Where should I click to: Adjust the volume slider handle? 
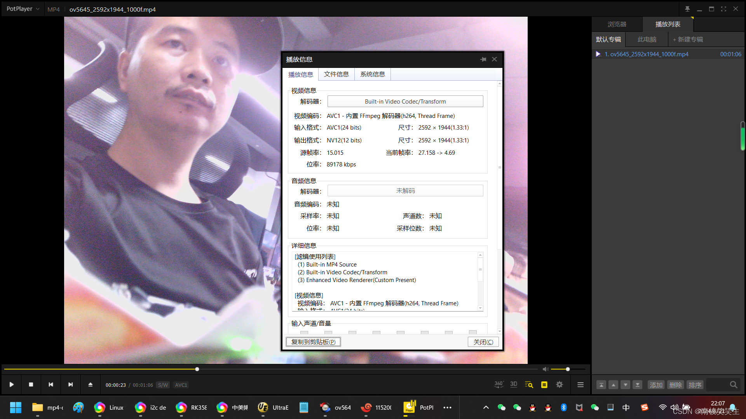coord(568,369)
